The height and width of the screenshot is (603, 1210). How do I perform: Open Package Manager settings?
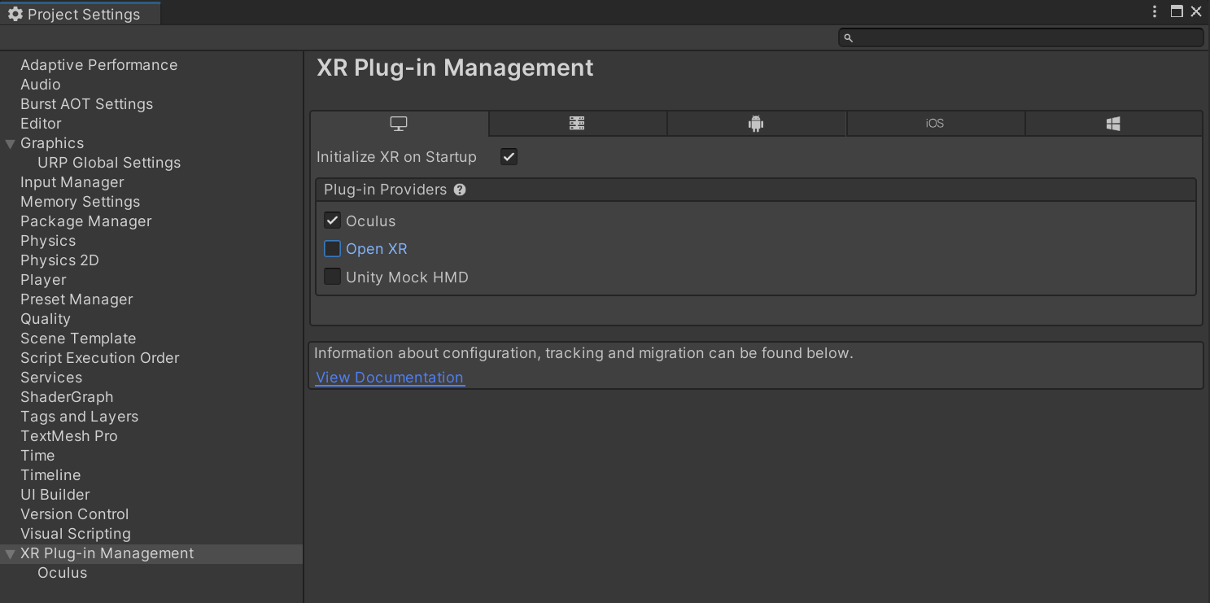coord(86,221)
